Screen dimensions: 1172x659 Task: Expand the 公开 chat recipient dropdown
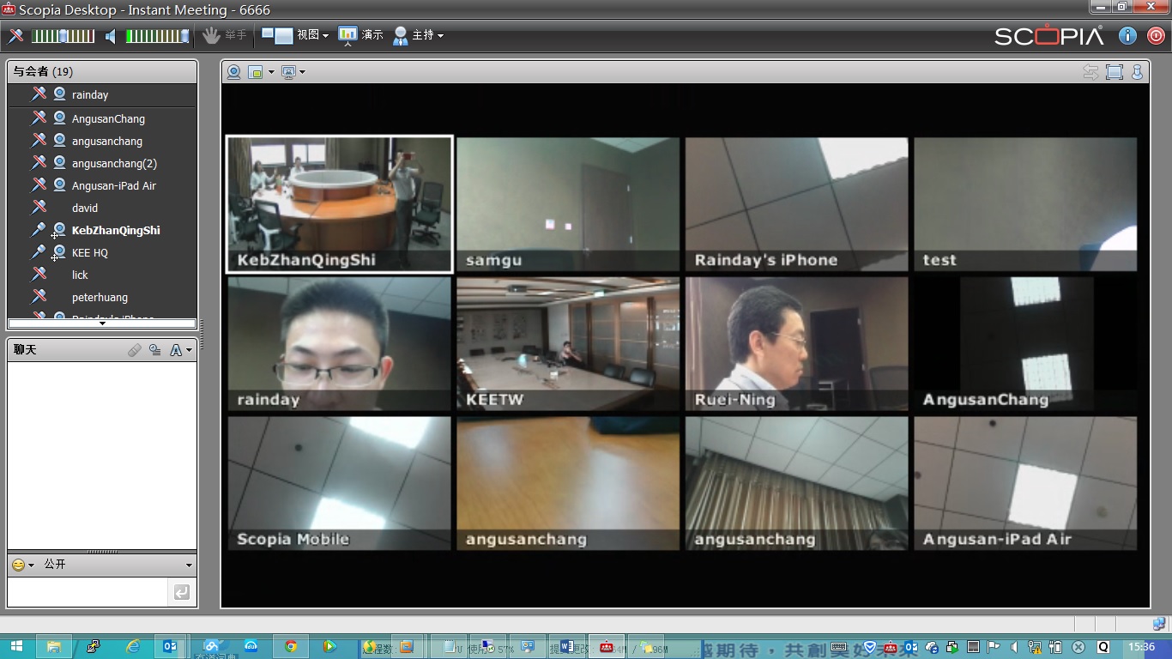189,565
